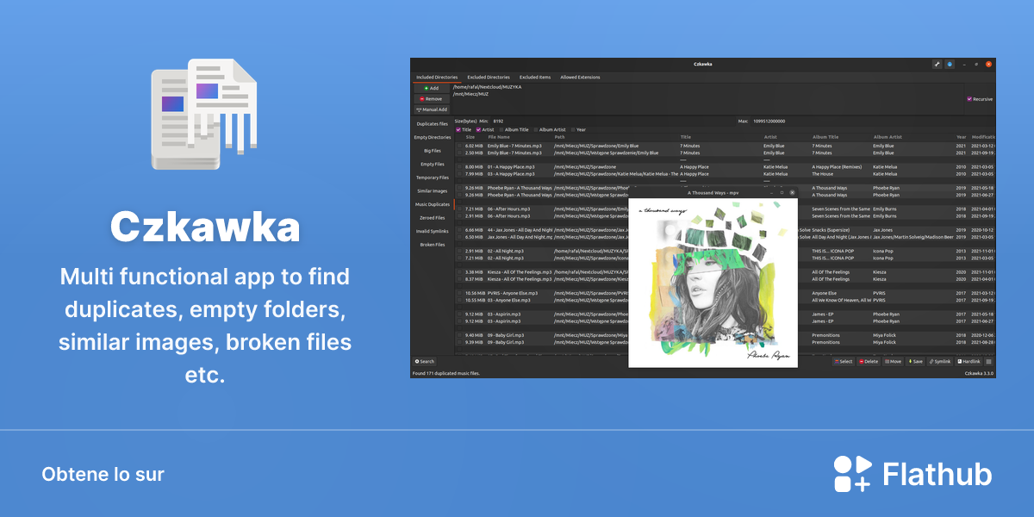Viewport: 1034px width, 517px height.
Task: Click the Remove directory button
Action: coord(432,99)
